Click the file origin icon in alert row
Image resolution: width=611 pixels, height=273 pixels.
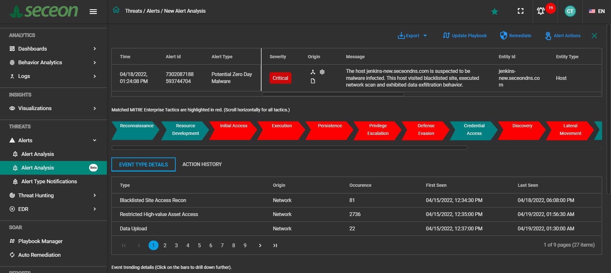click(313, 81)
